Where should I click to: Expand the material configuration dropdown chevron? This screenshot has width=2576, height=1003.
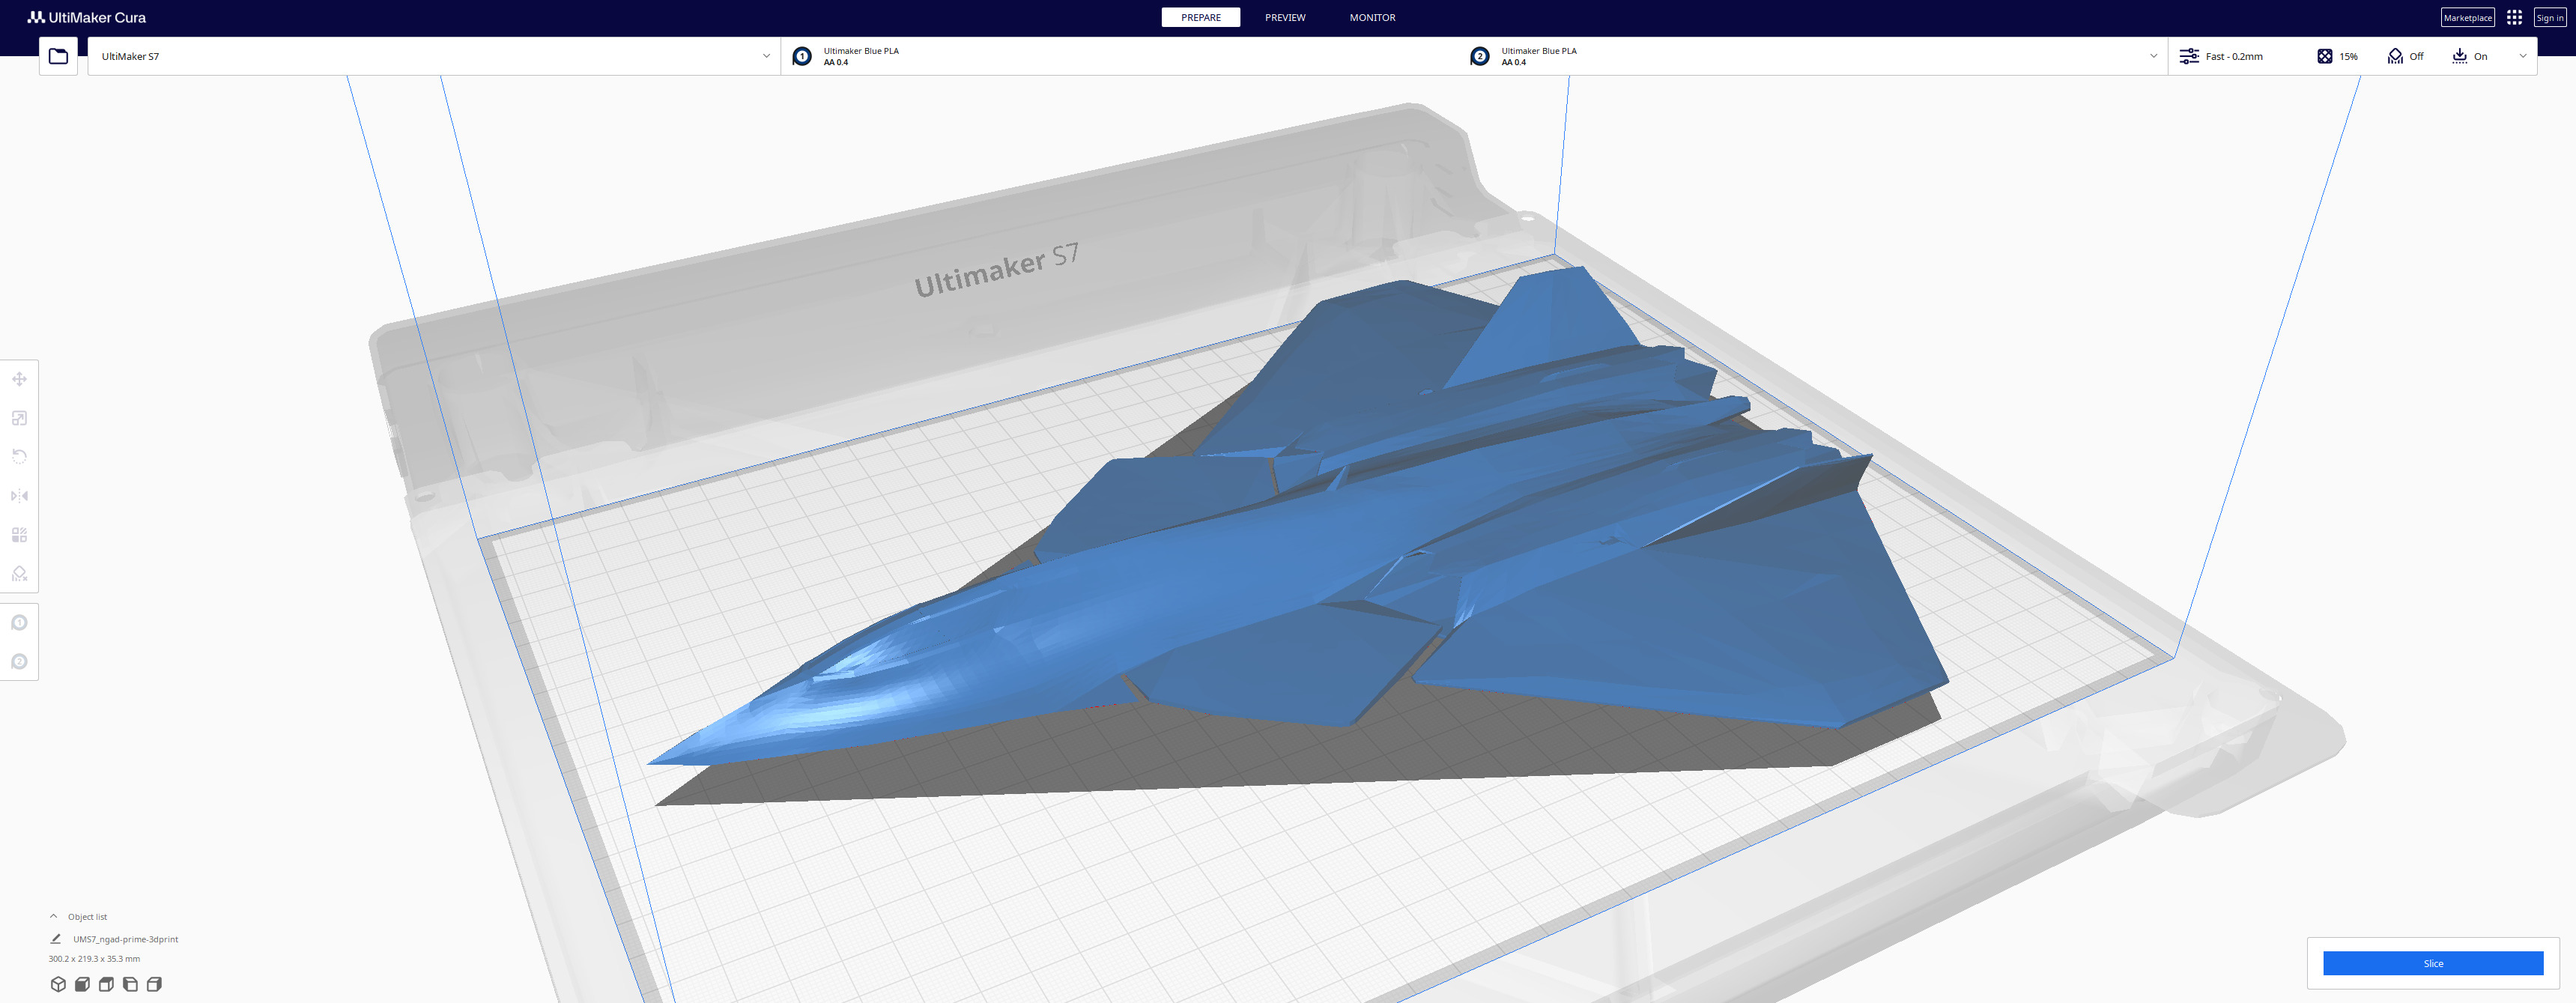pyautogui.click(x=2153, y=56)
